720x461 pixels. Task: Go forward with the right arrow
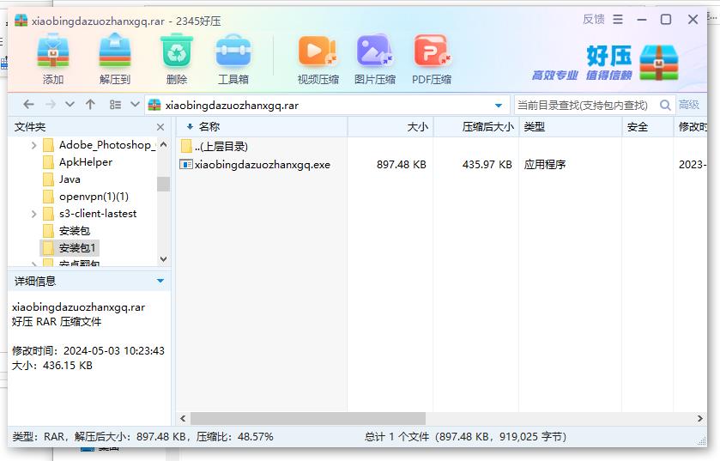point(51,105)
